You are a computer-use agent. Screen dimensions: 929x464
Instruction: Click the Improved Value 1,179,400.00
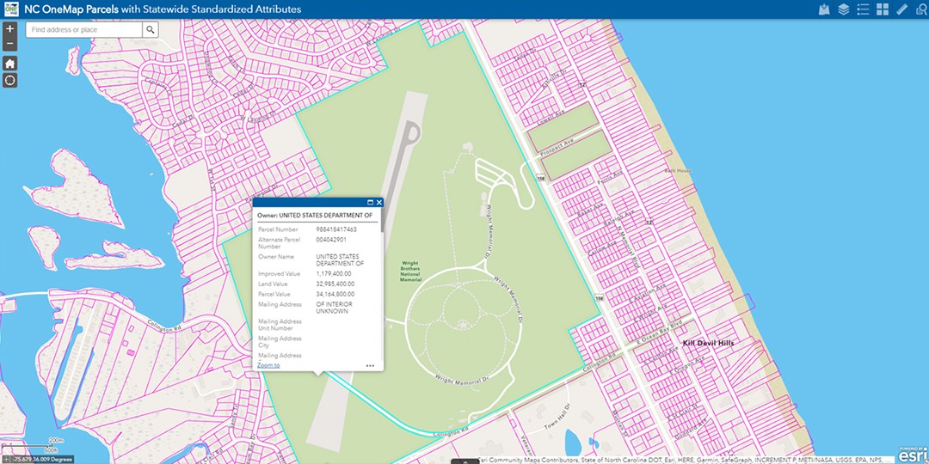(x=334, y=274)
